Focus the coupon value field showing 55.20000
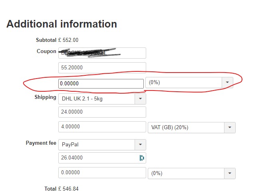The width and height of the screenshot is (266, 191). pos(102,68)
